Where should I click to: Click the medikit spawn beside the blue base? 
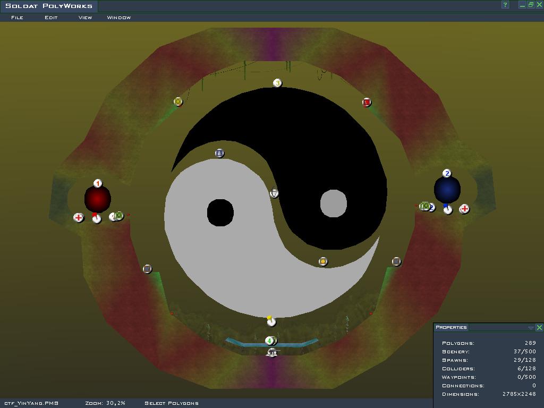[464, 209]
